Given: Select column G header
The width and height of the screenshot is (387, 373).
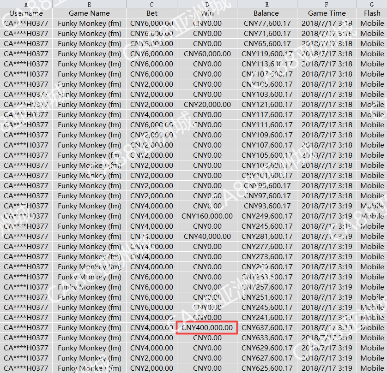Looking at the screenshot, I should click(372, 4).
